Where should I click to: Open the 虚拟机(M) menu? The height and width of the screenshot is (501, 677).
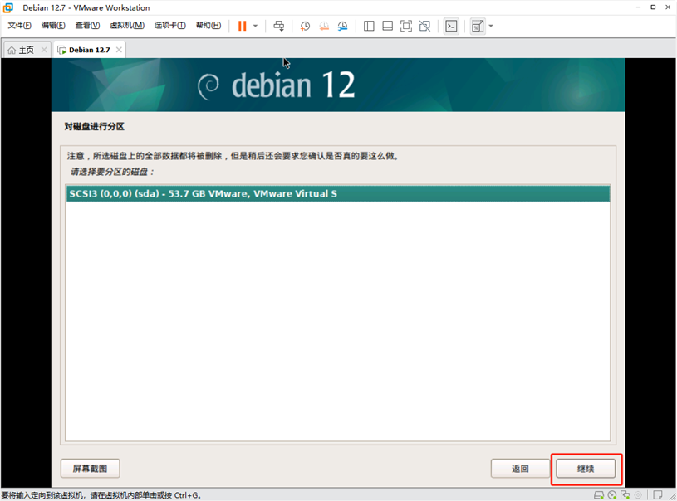[x=127, y=26]
